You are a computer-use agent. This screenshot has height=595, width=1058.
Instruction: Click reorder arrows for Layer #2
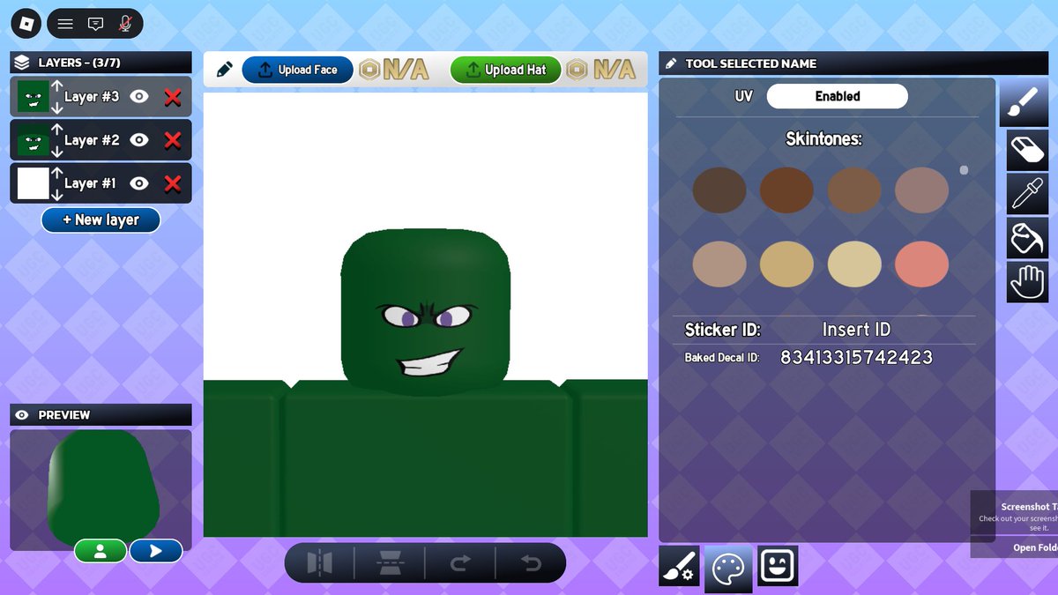[x=56, y=140]
